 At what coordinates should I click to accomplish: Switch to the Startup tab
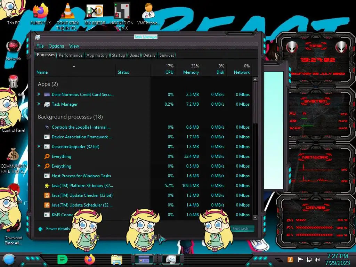pyautogui.click(x=118, y=55)
